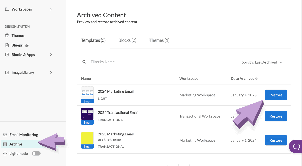Click the search magnifier icon
Viewport: 302px width, 166px height.
(84, 62)
